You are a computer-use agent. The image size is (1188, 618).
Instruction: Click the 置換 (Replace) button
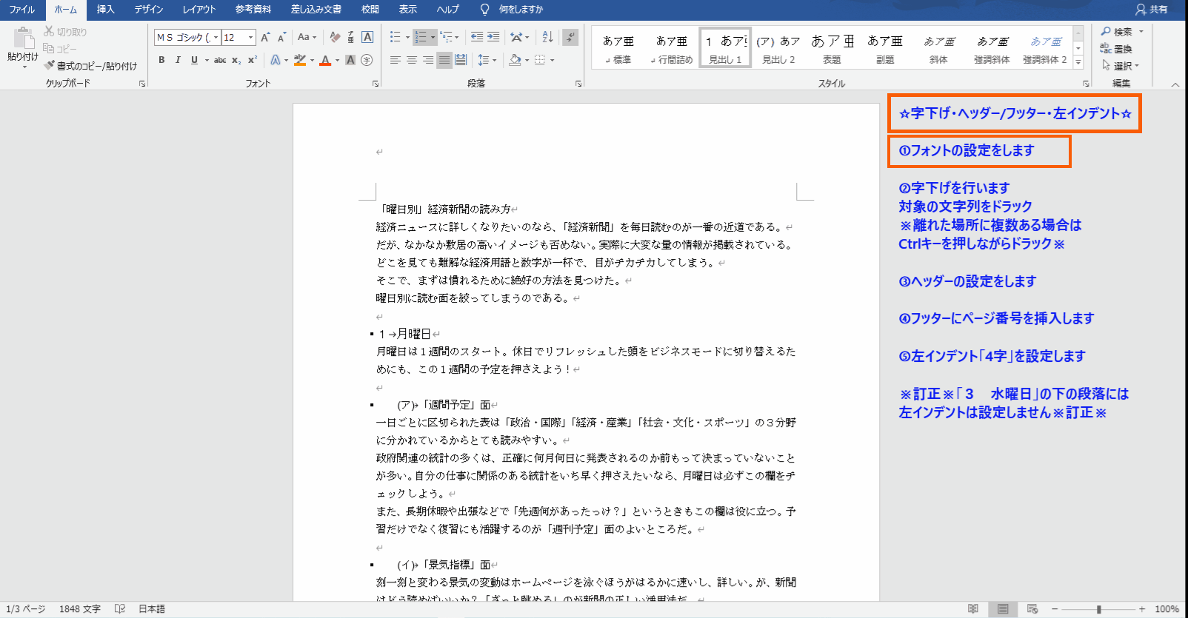[1117, 49]
